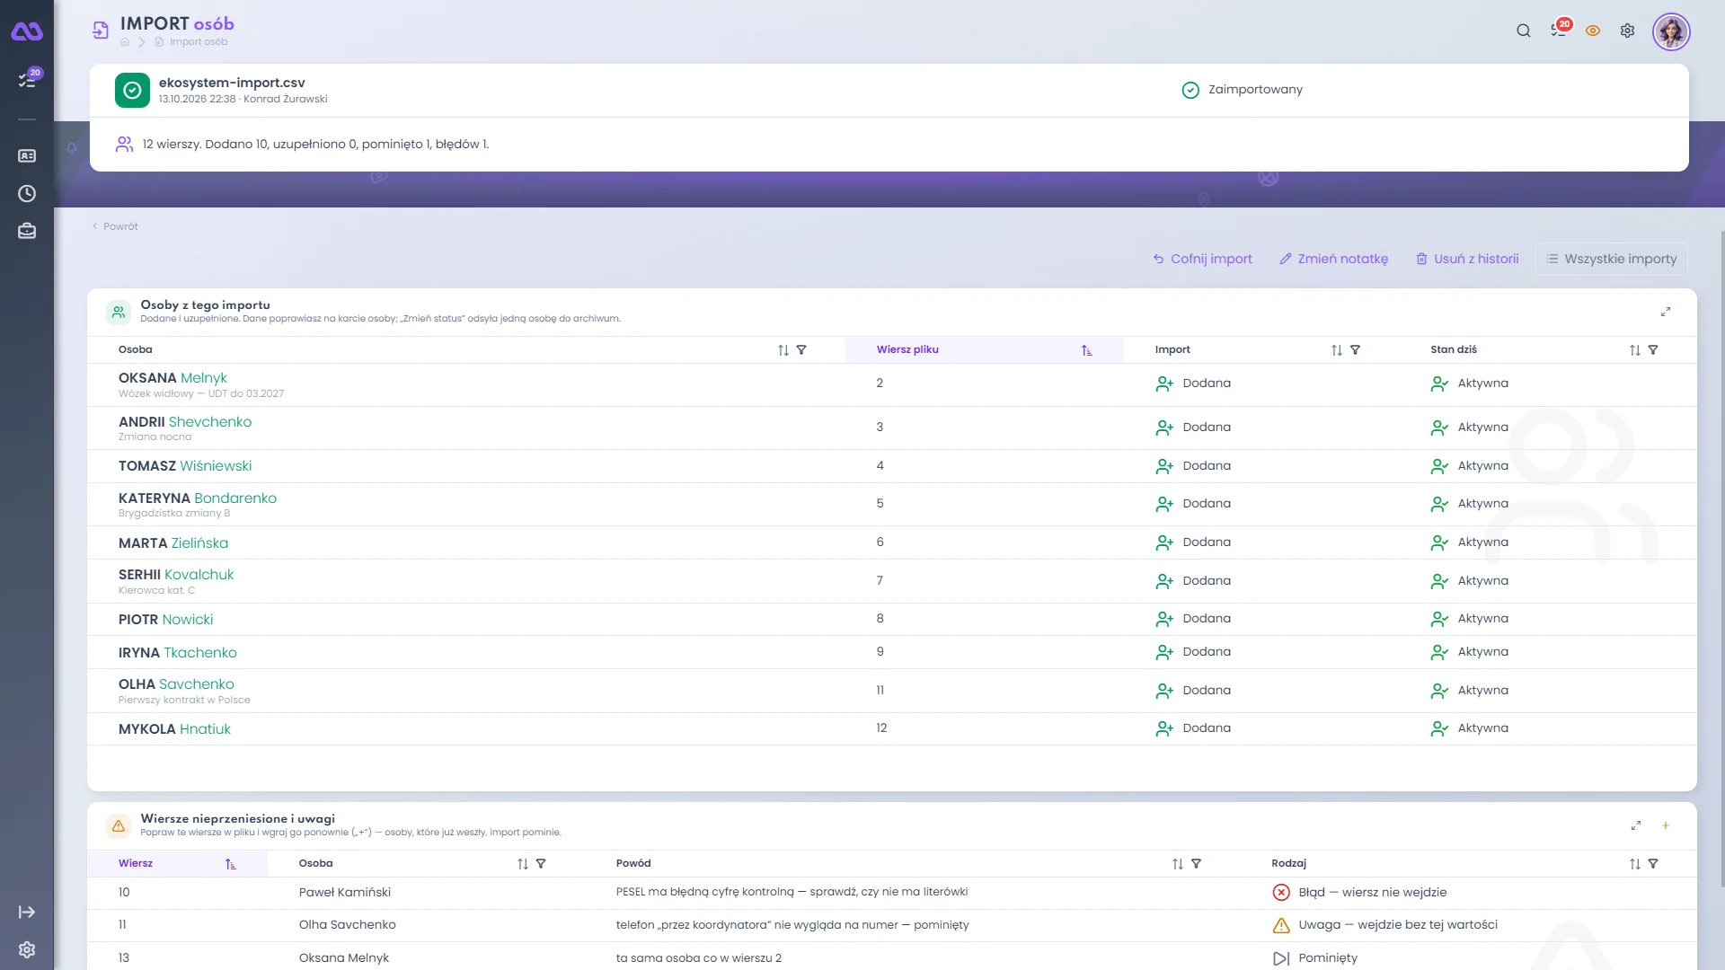This screenshot has width=1725, height=970.
Task: Click Usuń z historii button
Action: point(1467,259)
